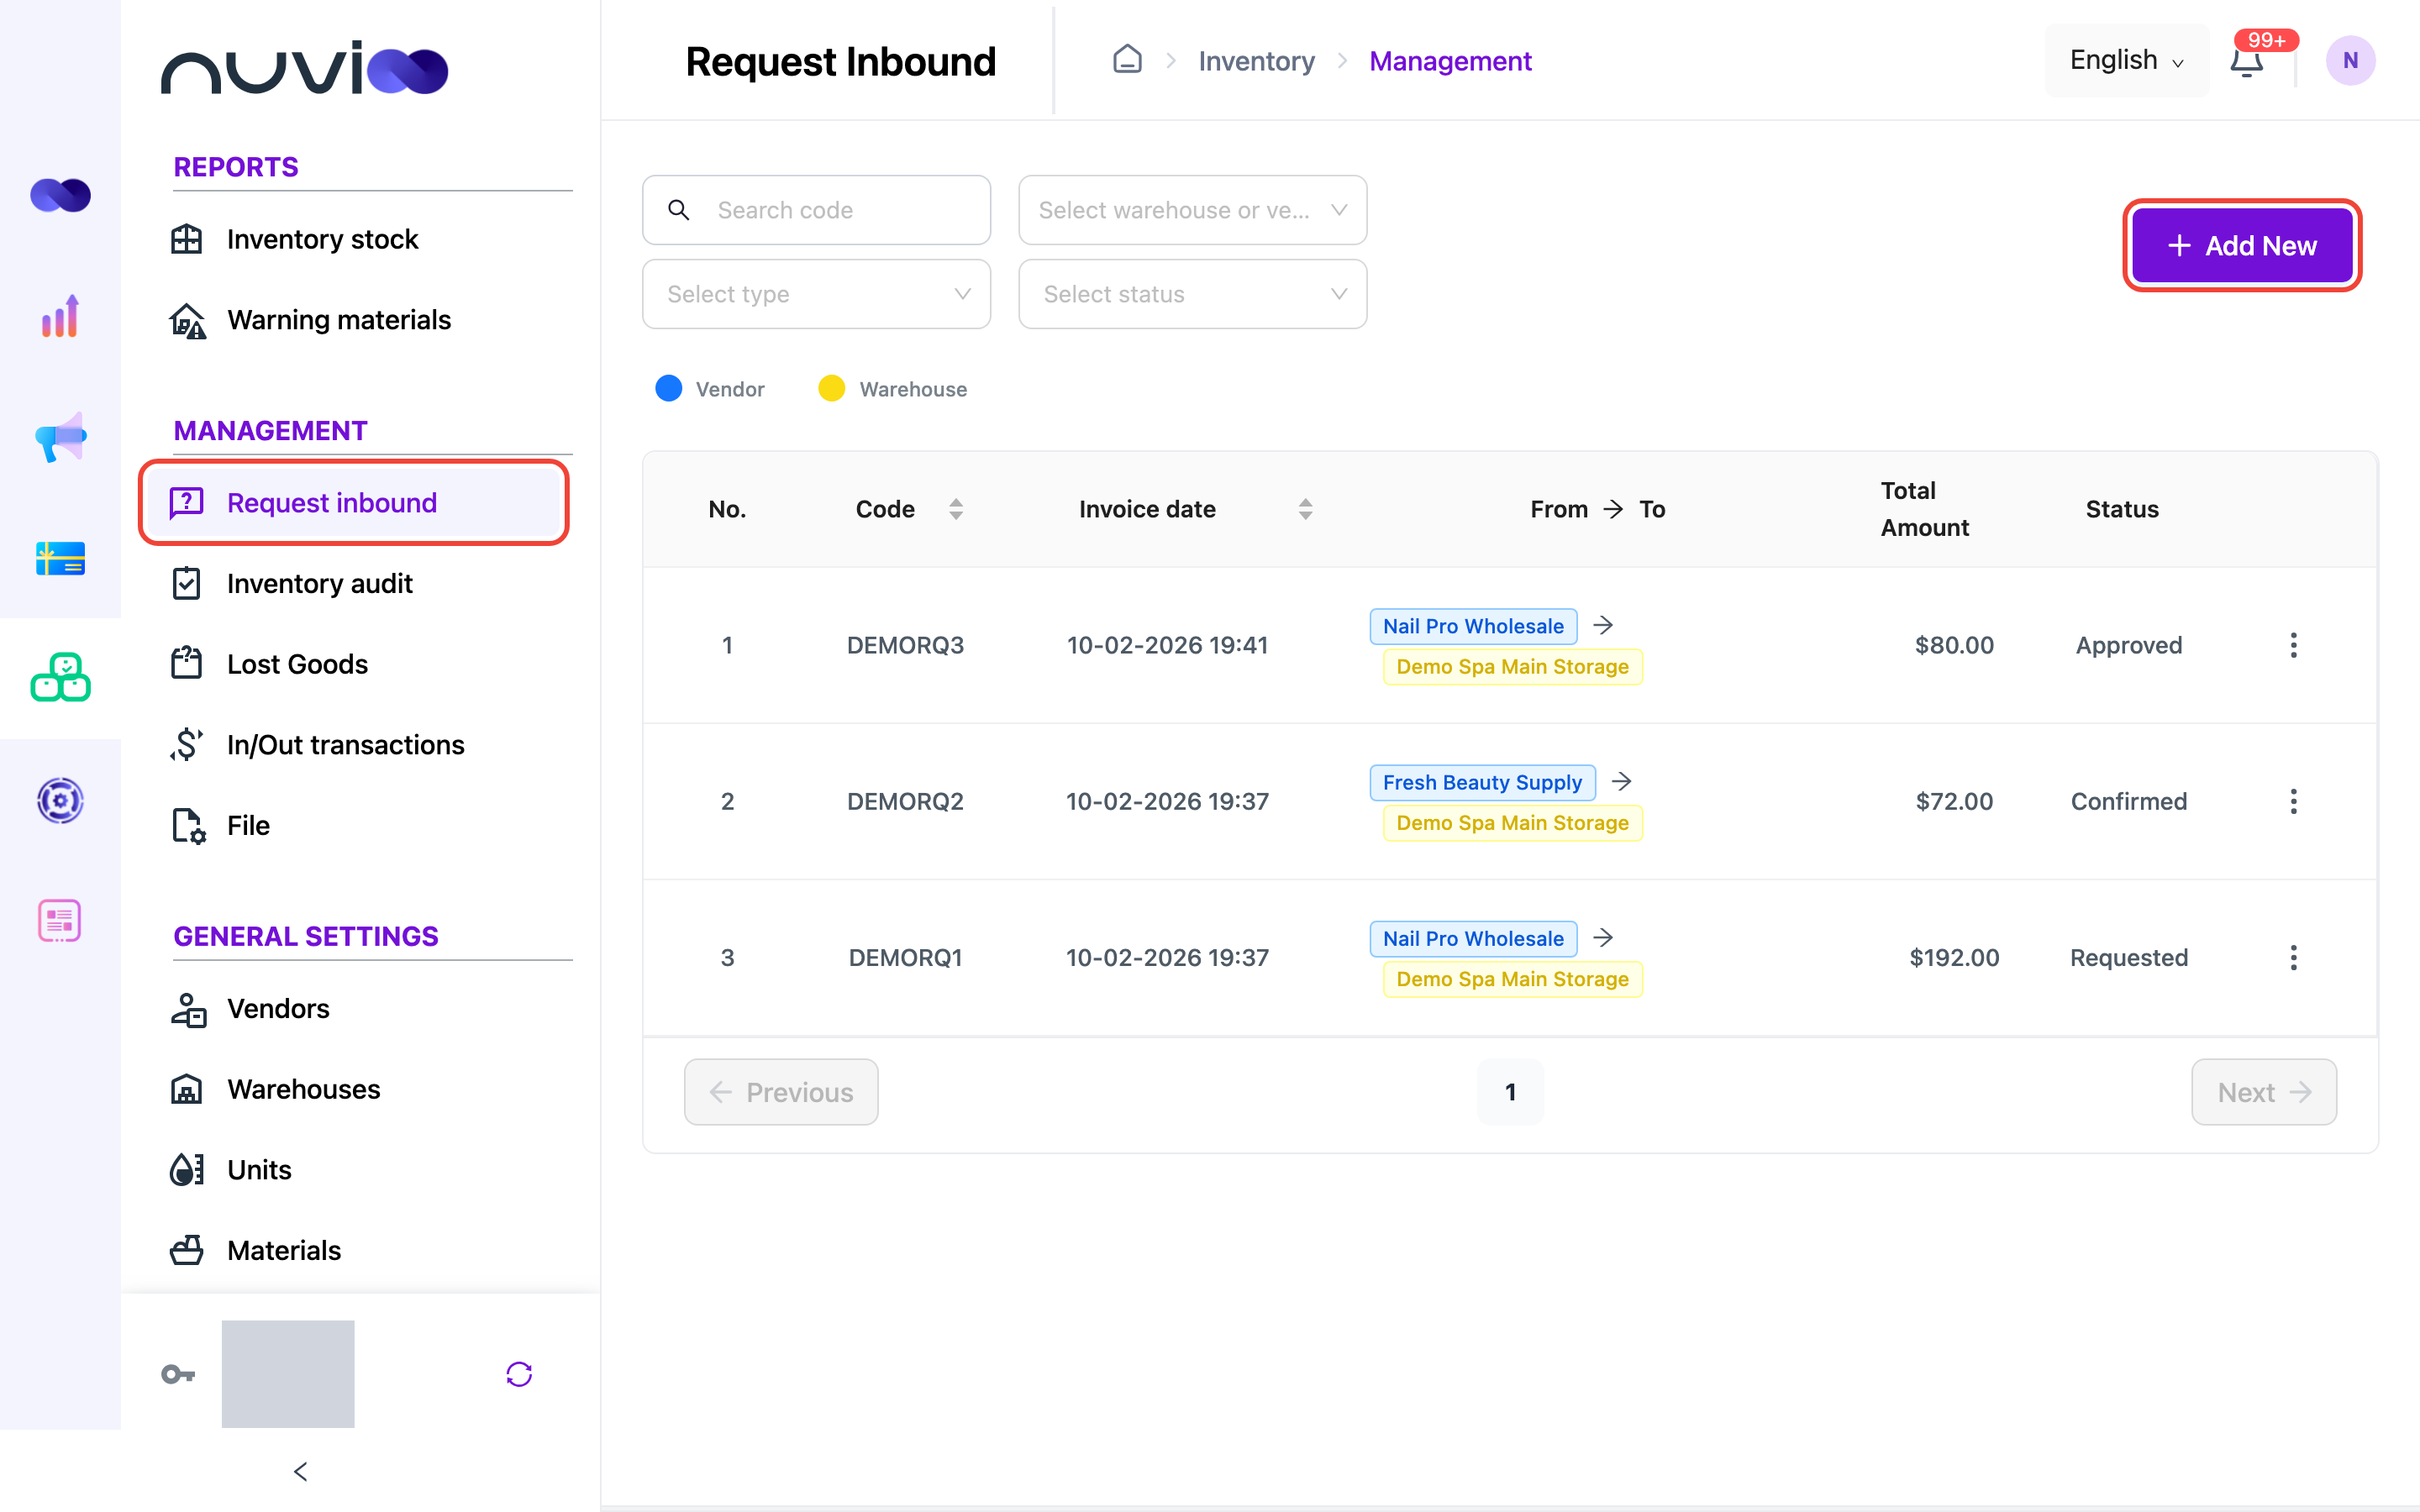Image resolution: width=2420 pixels, height=1512 pixels.
Task: Click the home icon in breadcrumb
Action: (1127, 60)
